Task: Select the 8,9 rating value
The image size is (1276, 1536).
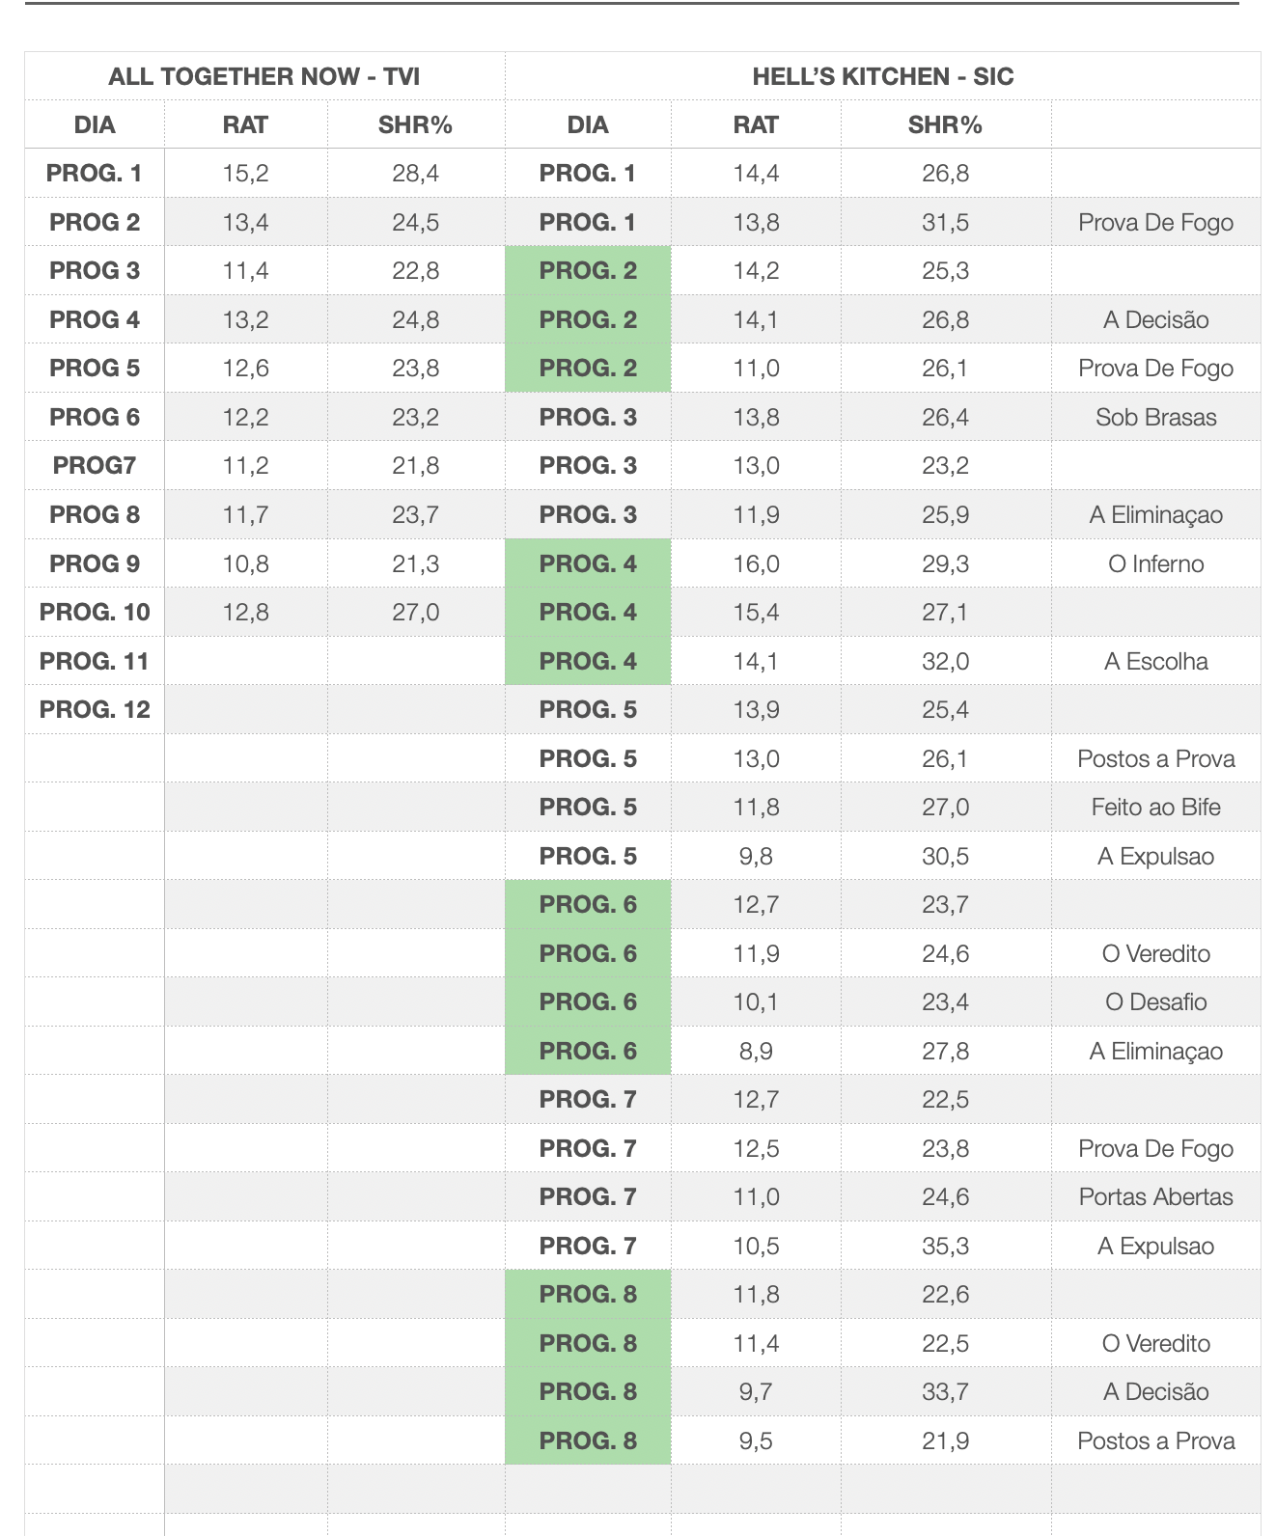Action: point(756,1051)
